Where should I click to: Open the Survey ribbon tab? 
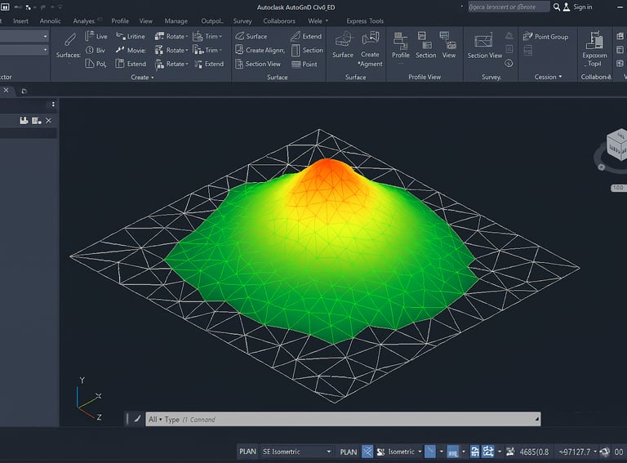[x=242, y=21]
